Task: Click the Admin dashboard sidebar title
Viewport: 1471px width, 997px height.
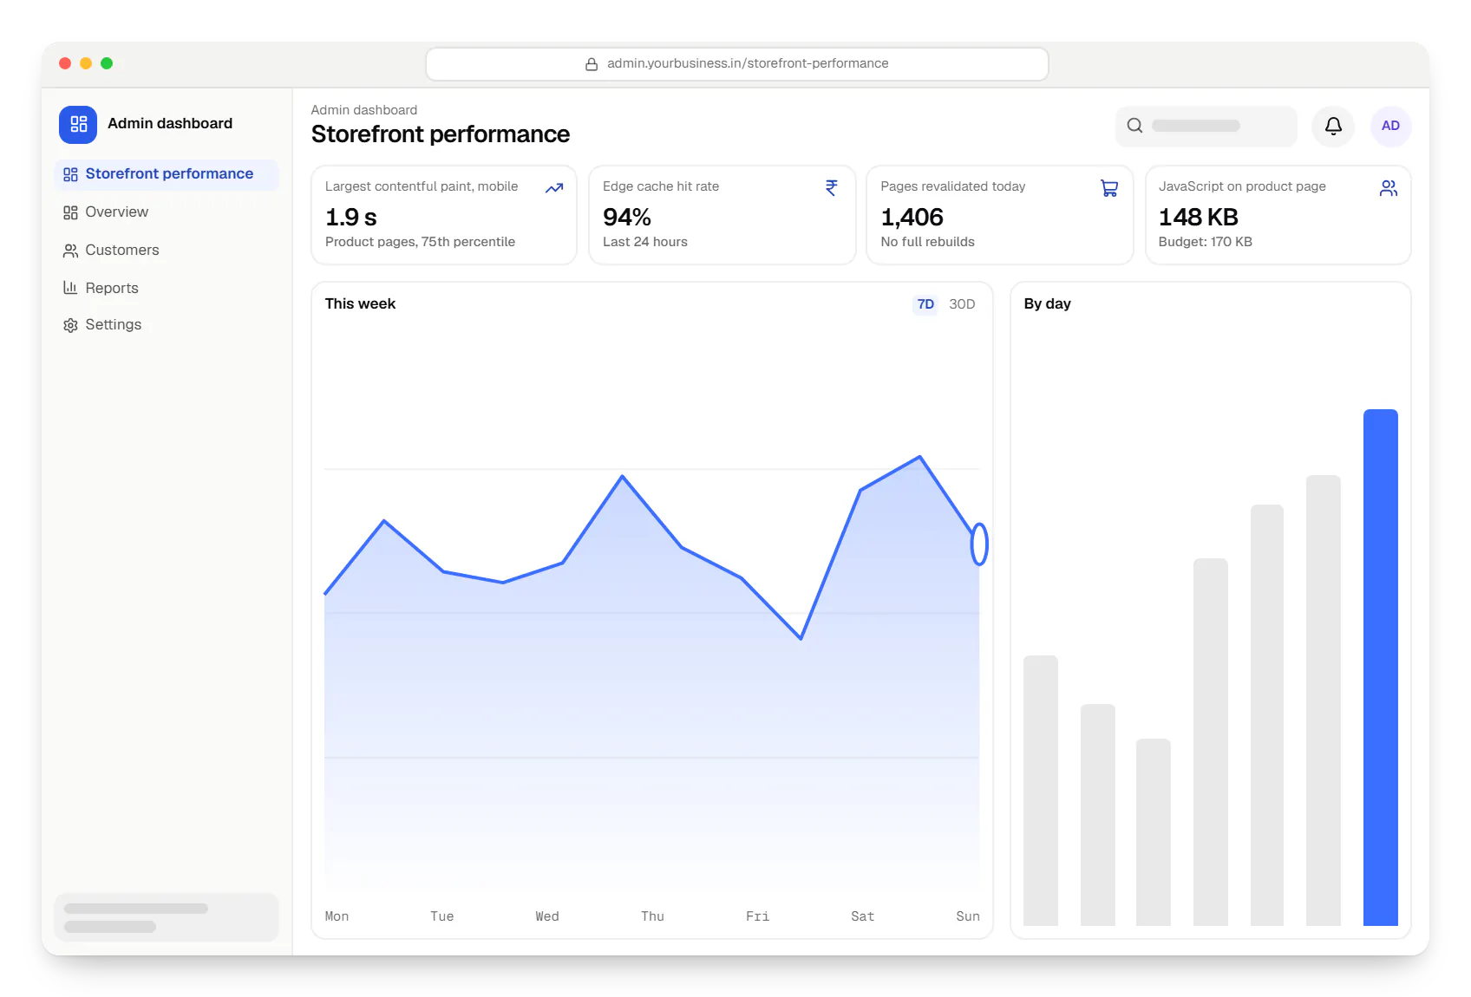Action: [170, 123]
